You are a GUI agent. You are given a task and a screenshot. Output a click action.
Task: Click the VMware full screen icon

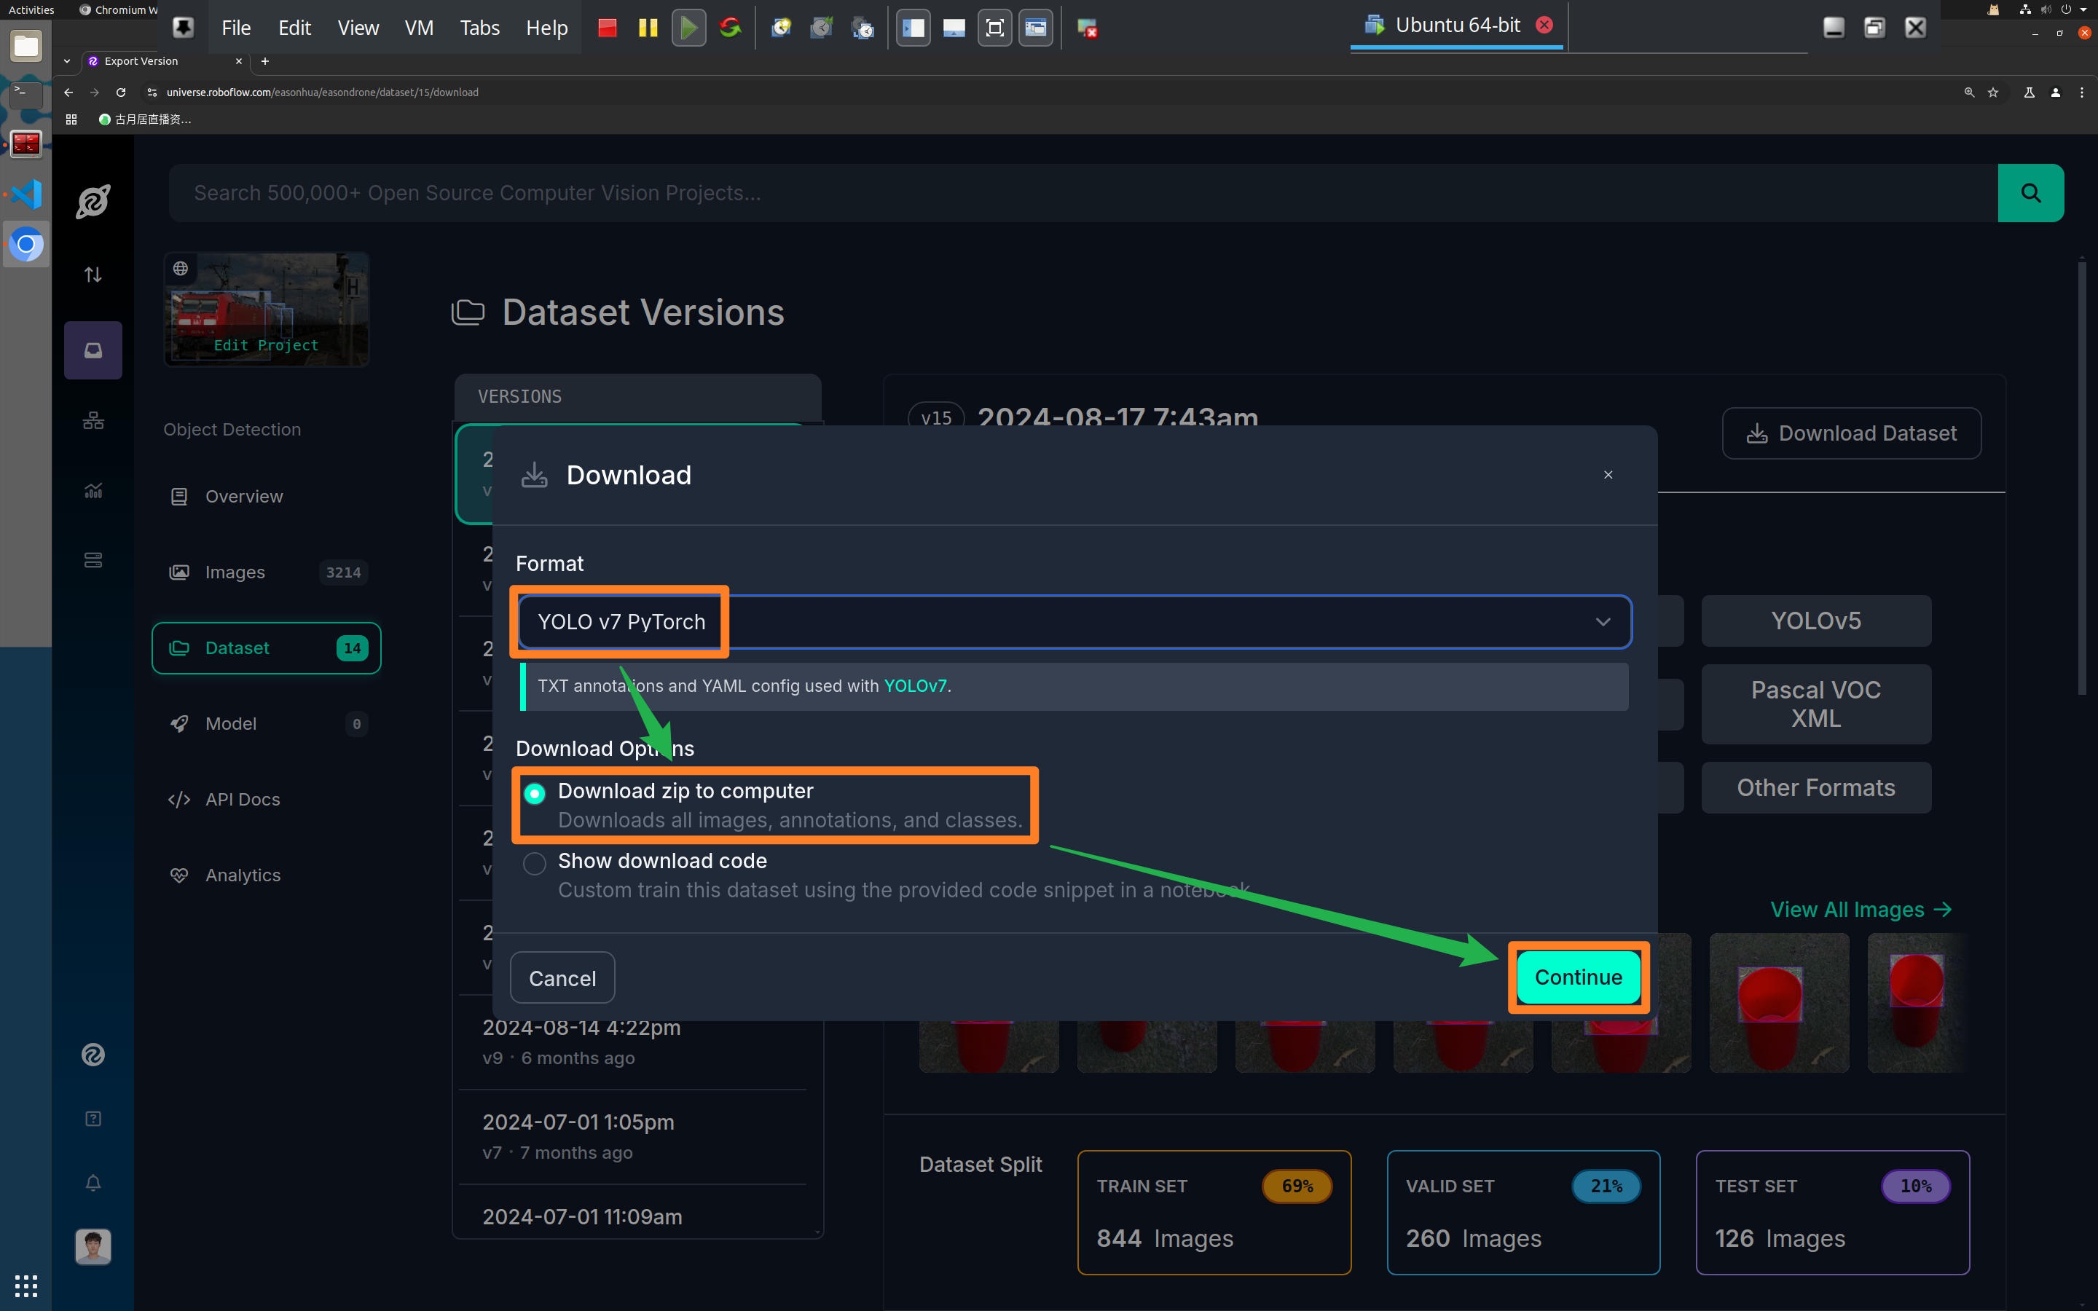(994, 28)
